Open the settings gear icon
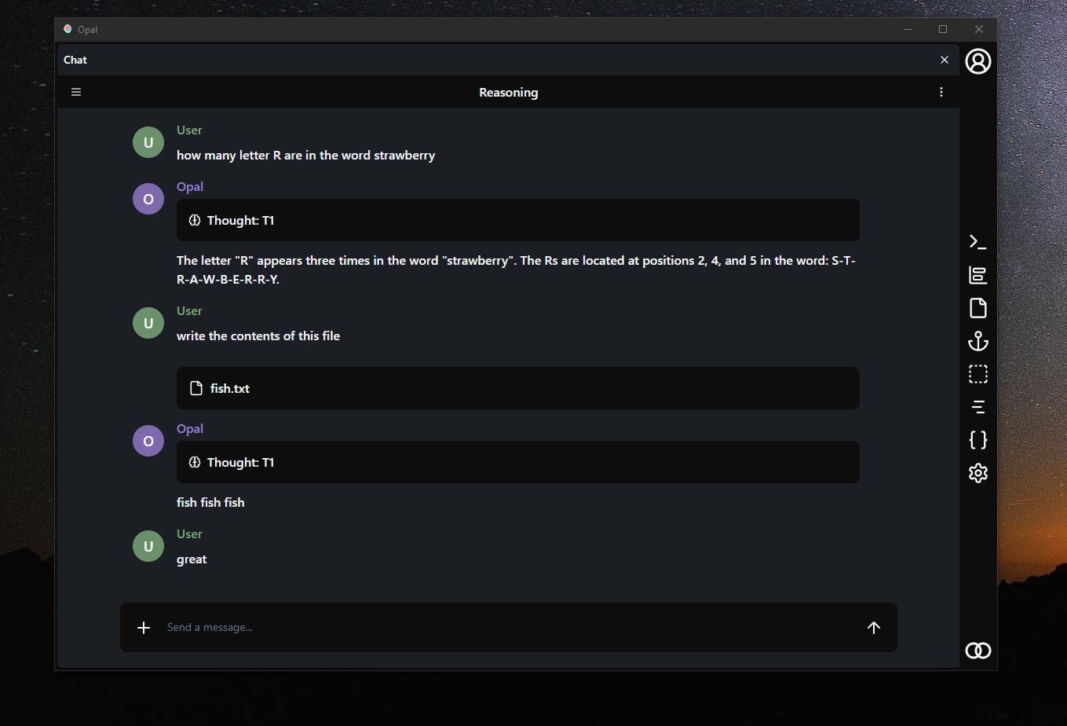1067x726 pixels. 977,473
